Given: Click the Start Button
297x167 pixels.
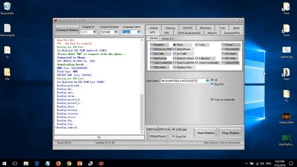Looking at the screenshot, I should [206, 133].
